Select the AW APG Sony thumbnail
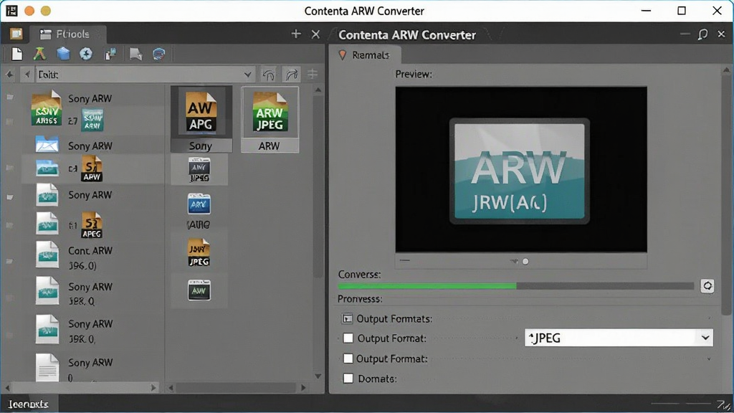 (201, 119)
